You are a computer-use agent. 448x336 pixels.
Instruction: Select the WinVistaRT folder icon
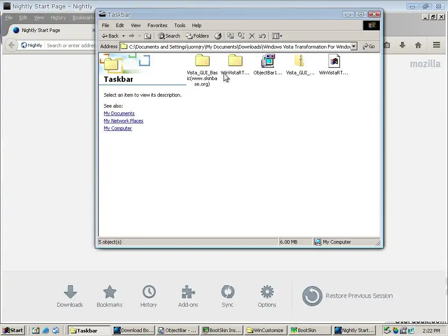(x=235, y=65)
